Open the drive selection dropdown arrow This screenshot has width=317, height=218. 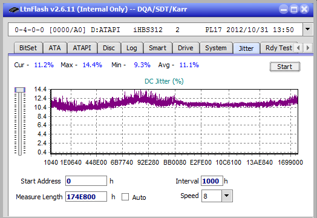click(x=307, y=29)
